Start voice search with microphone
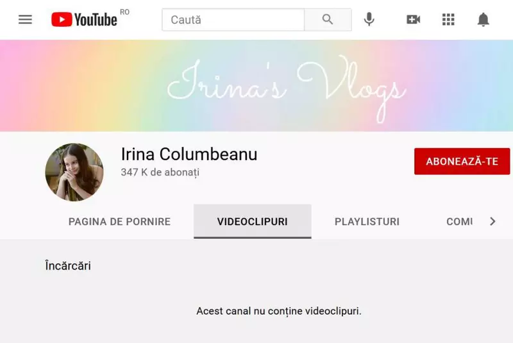The image size is (513, 343). (x=369, y=19)
